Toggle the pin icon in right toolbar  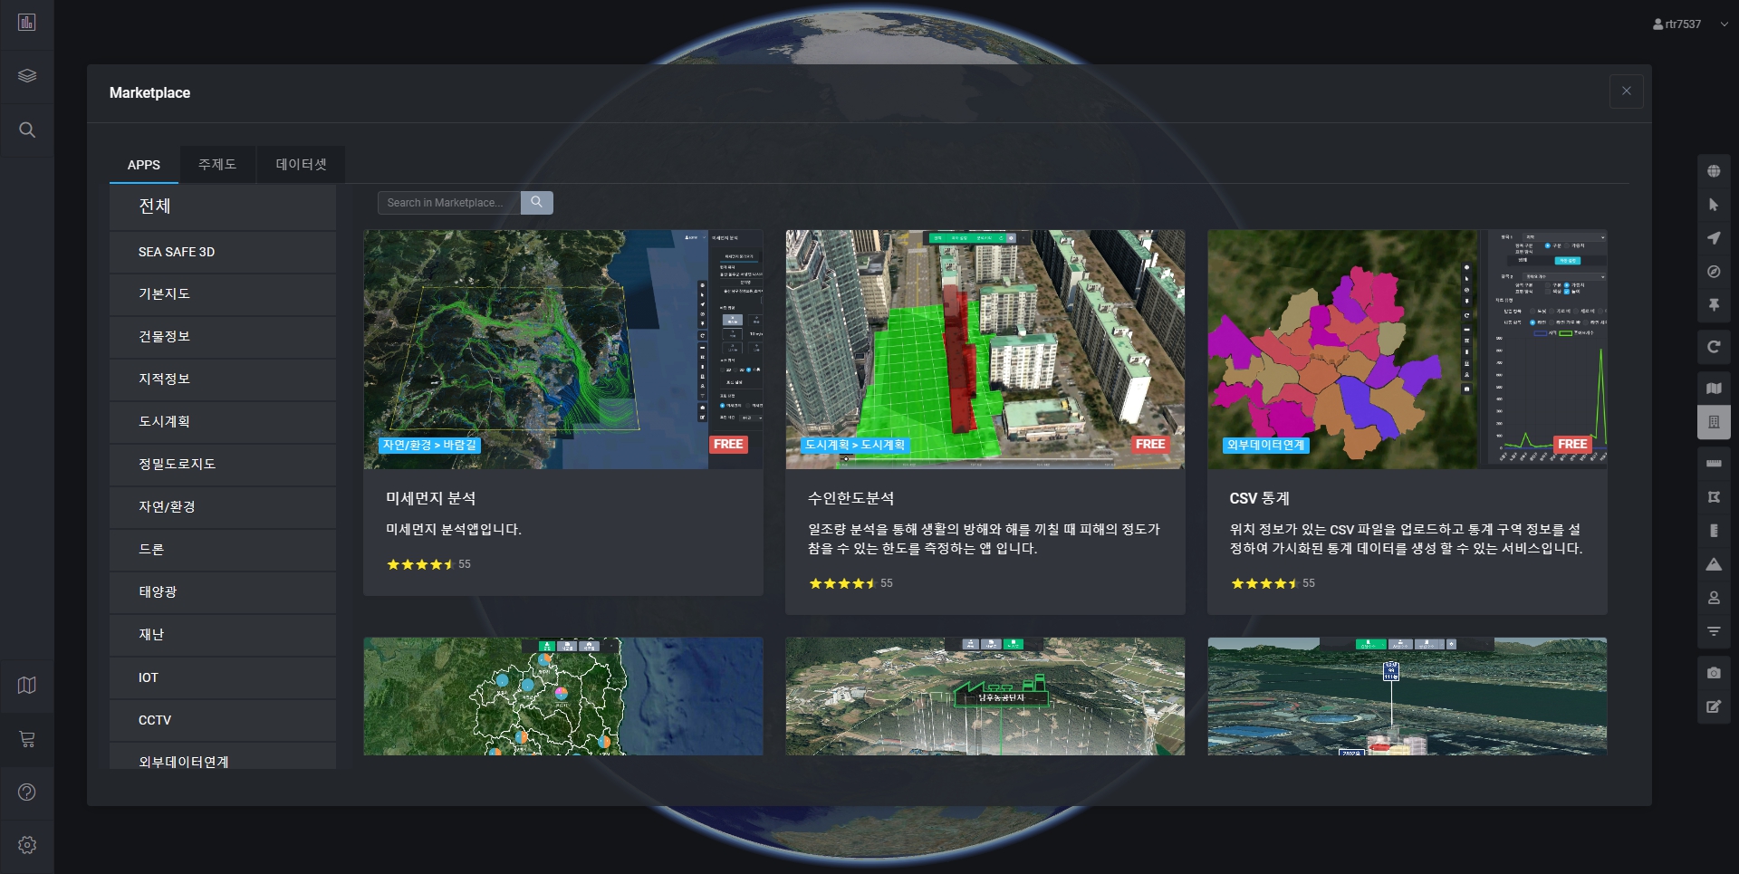[1714, 305]
